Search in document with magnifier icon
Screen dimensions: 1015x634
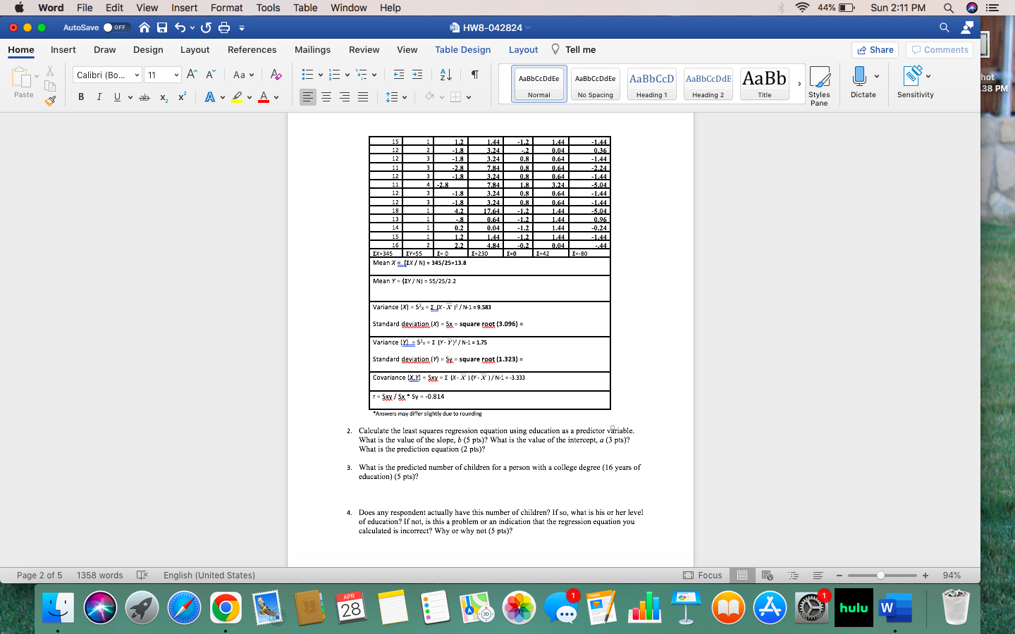(945, 27)
